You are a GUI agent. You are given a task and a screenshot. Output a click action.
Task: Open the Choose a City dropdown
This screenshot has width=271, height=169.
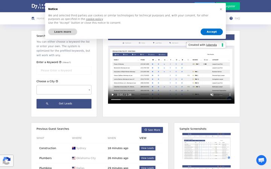[64, 90]
